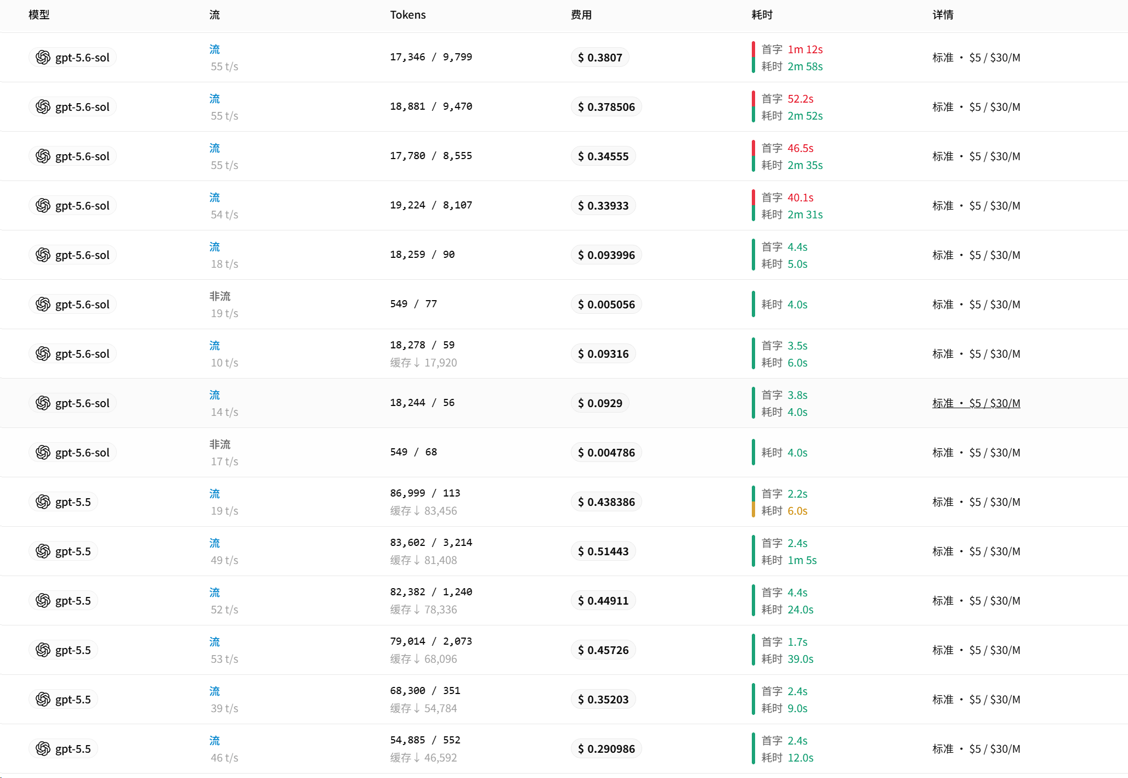1128x778 pixels.
Task: Select the token count 549 / 68
Action: 413,452
